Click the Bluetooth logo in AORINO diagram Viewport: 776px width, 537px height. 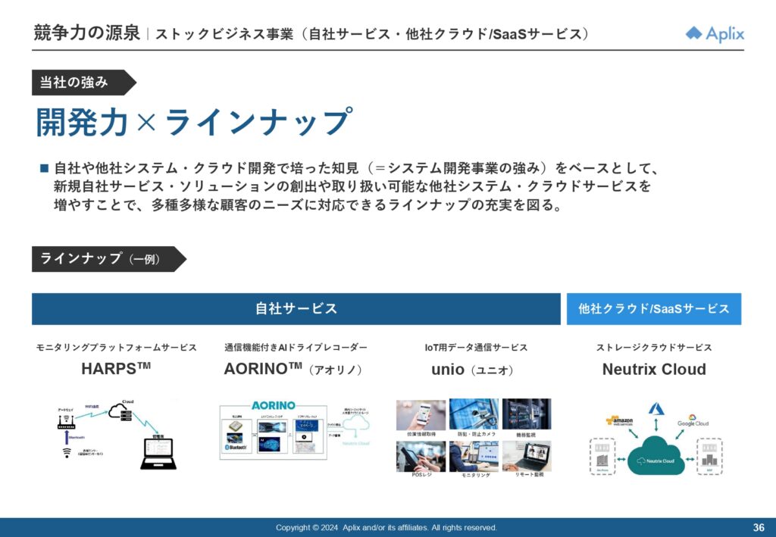(x=236, y=447)
